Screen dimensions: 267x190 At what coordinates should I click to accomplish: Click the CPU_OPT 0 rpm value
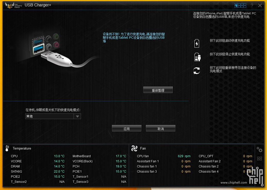tap(248, 156)
